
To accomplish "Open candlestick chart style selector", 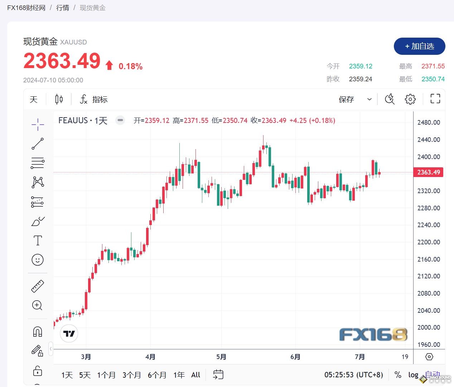I will tap(59, 99).
